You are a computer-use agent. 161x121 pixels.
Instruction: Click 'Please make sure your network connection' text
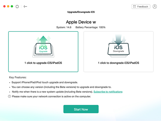[x=51, y=96]
